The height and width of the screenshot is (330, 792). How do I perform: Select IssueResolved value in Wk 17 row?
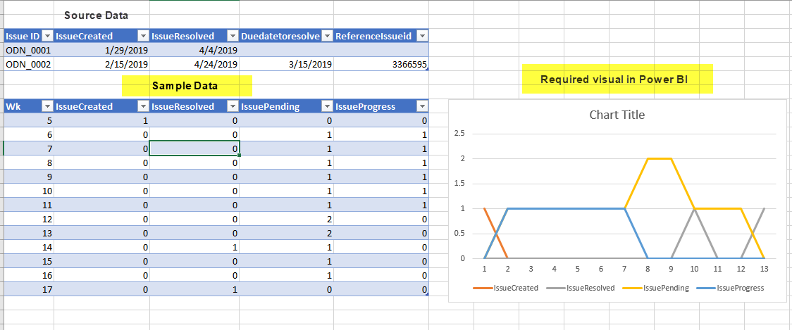(x=194, y=290)
